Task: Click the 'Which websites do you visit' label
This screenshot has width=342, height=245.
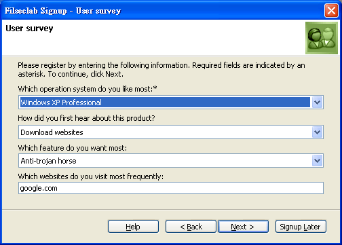Action: (91, 176)
